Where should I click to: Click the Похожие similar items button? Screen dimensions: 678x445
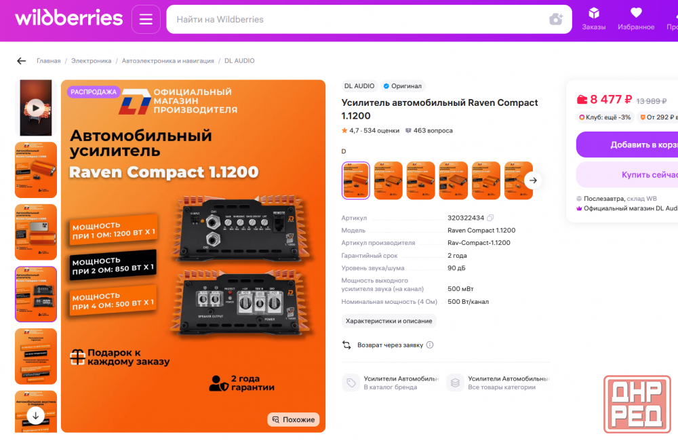294,419
